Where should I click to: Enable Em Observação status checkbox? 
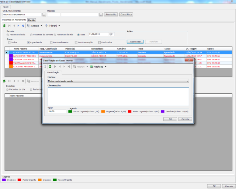[76, 43]
